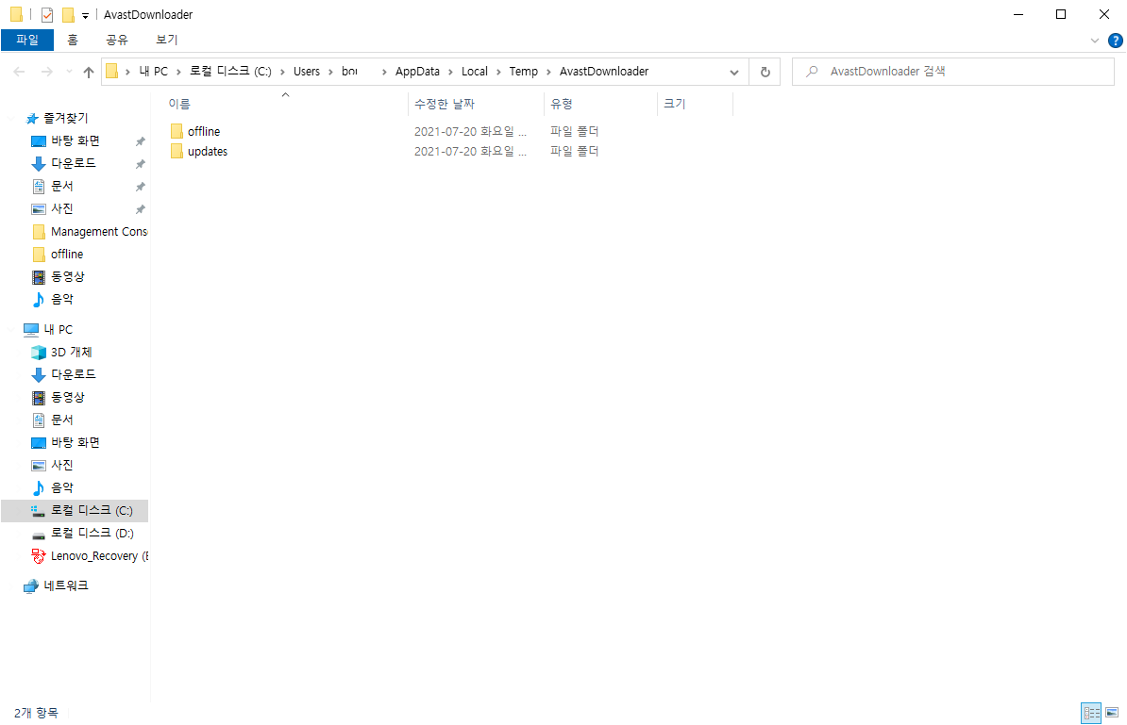Click AvastDownloader breadcrumb in address bar
The height and width of the screenshot is (725, 1127).
[x=604, y=72]
